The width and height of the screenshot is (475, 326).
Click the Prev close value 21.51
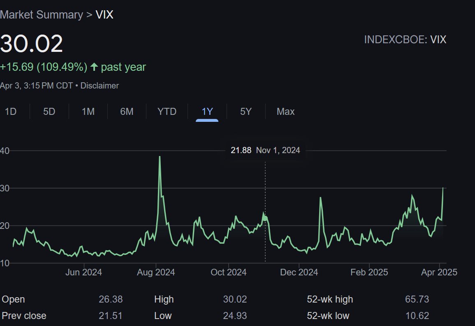click(111, 316)
